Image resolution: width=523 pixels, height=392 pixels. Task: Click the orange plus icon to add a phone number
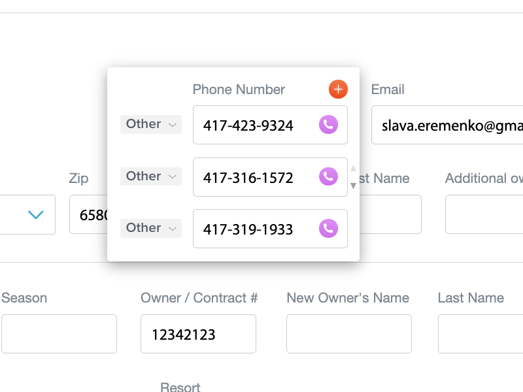tap(338, 89)
